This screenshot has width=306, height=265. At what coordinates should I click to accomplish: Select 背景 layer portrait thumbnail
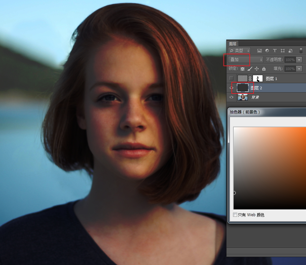[x=243, y=97]
